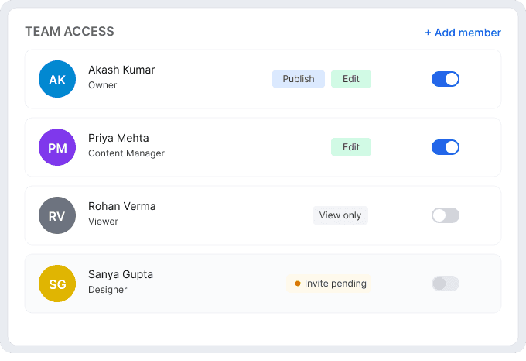Click the Content Manager role text
526x361 pixels.
click(126, 153)
